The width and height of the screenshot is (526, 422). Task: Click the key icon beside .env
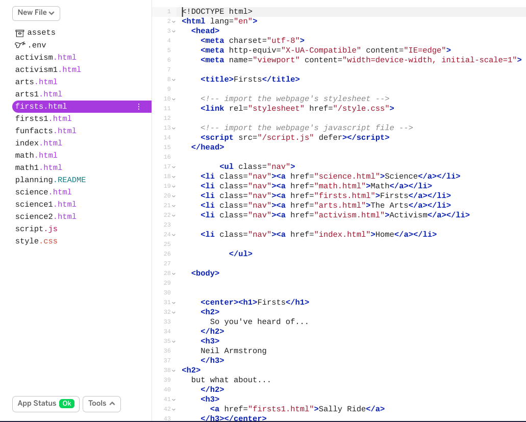tap(20, 45)
